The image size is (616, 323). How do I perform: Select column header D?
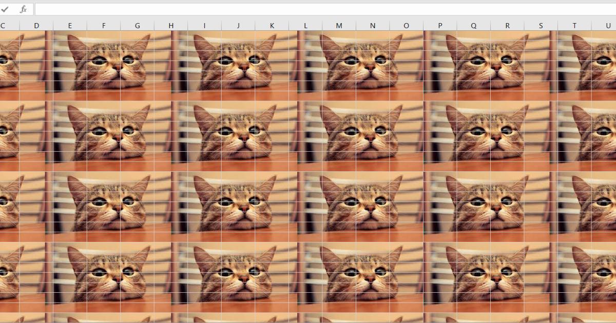(x=36, y=24)
